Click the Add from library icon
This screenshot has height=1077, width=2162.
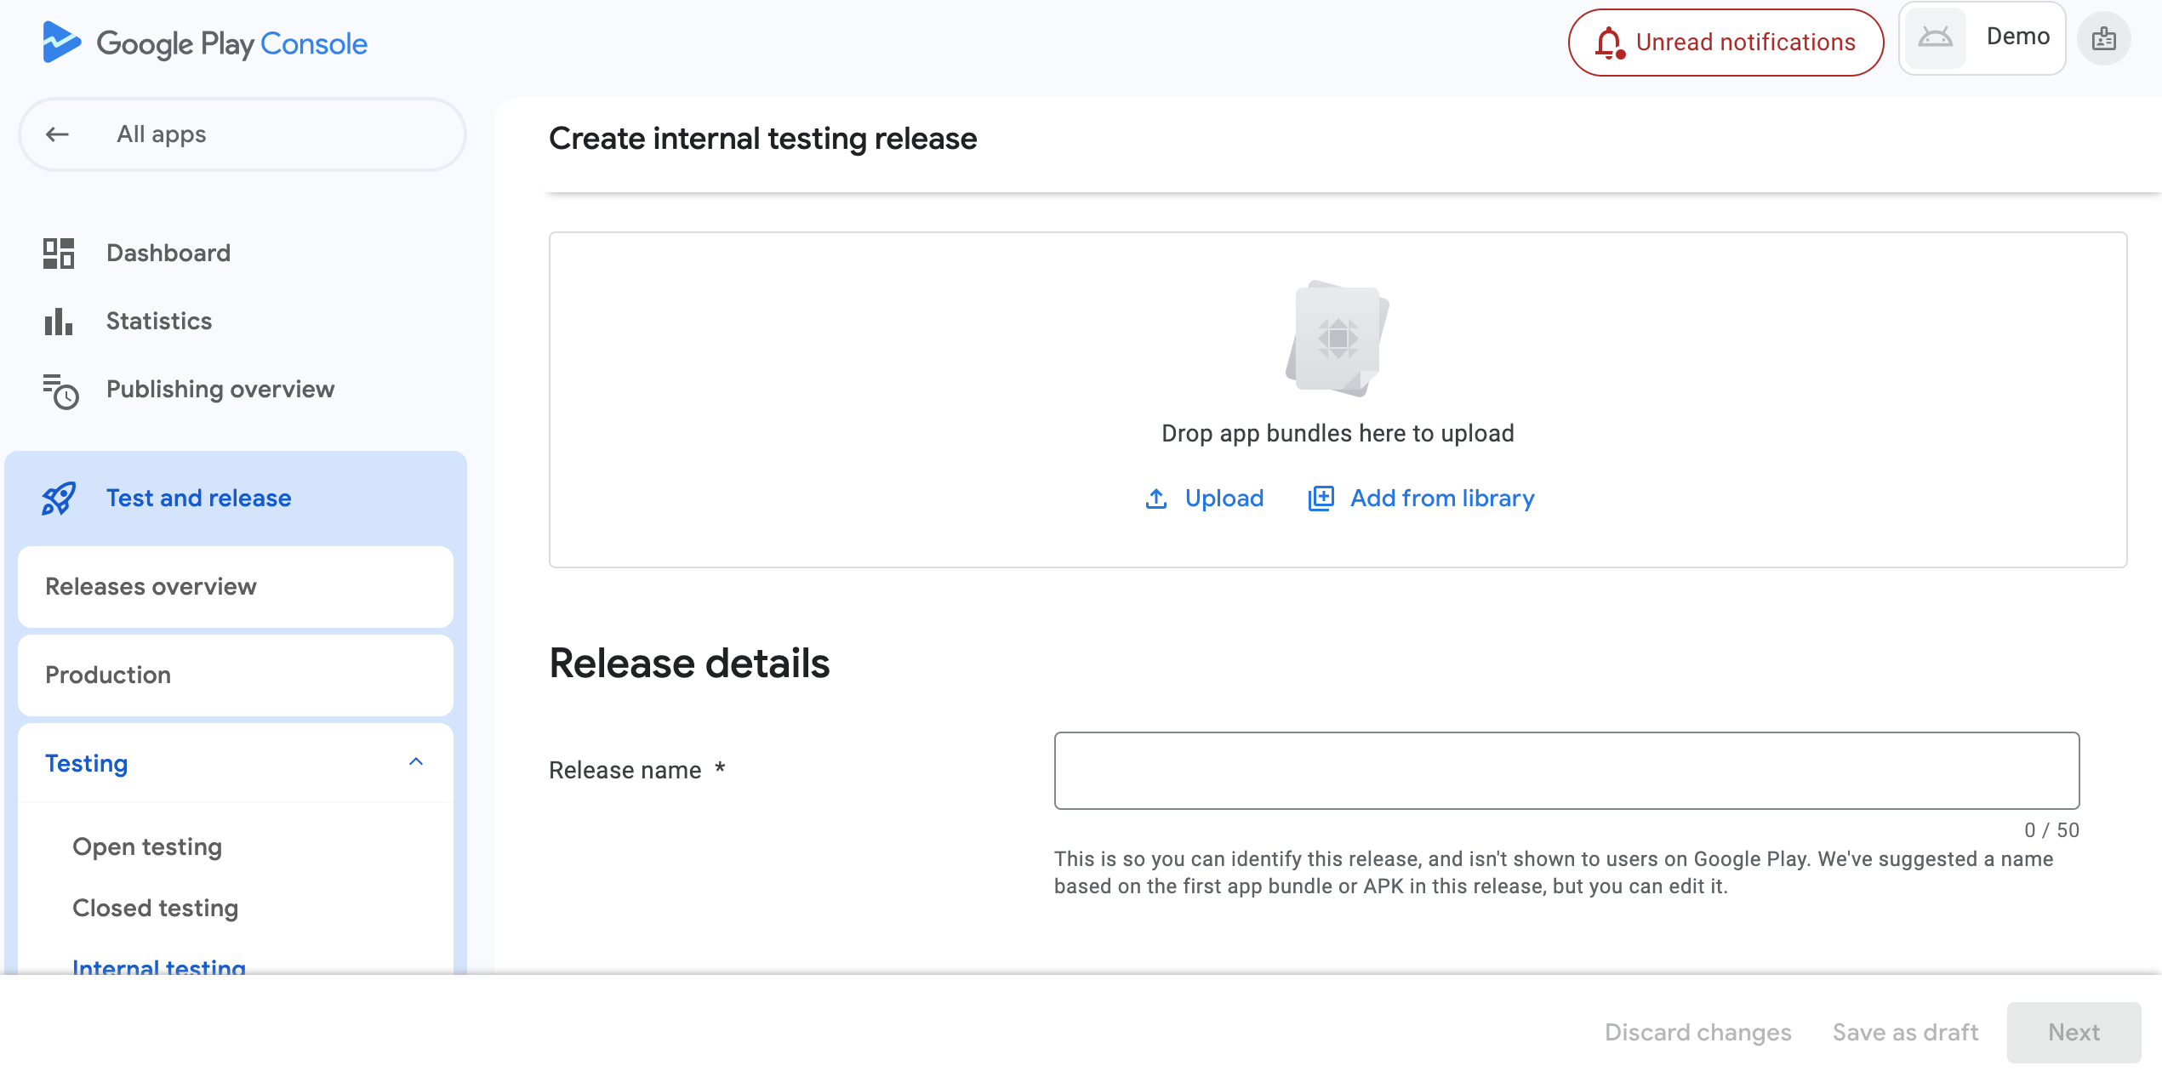(x=1320, y=498)
